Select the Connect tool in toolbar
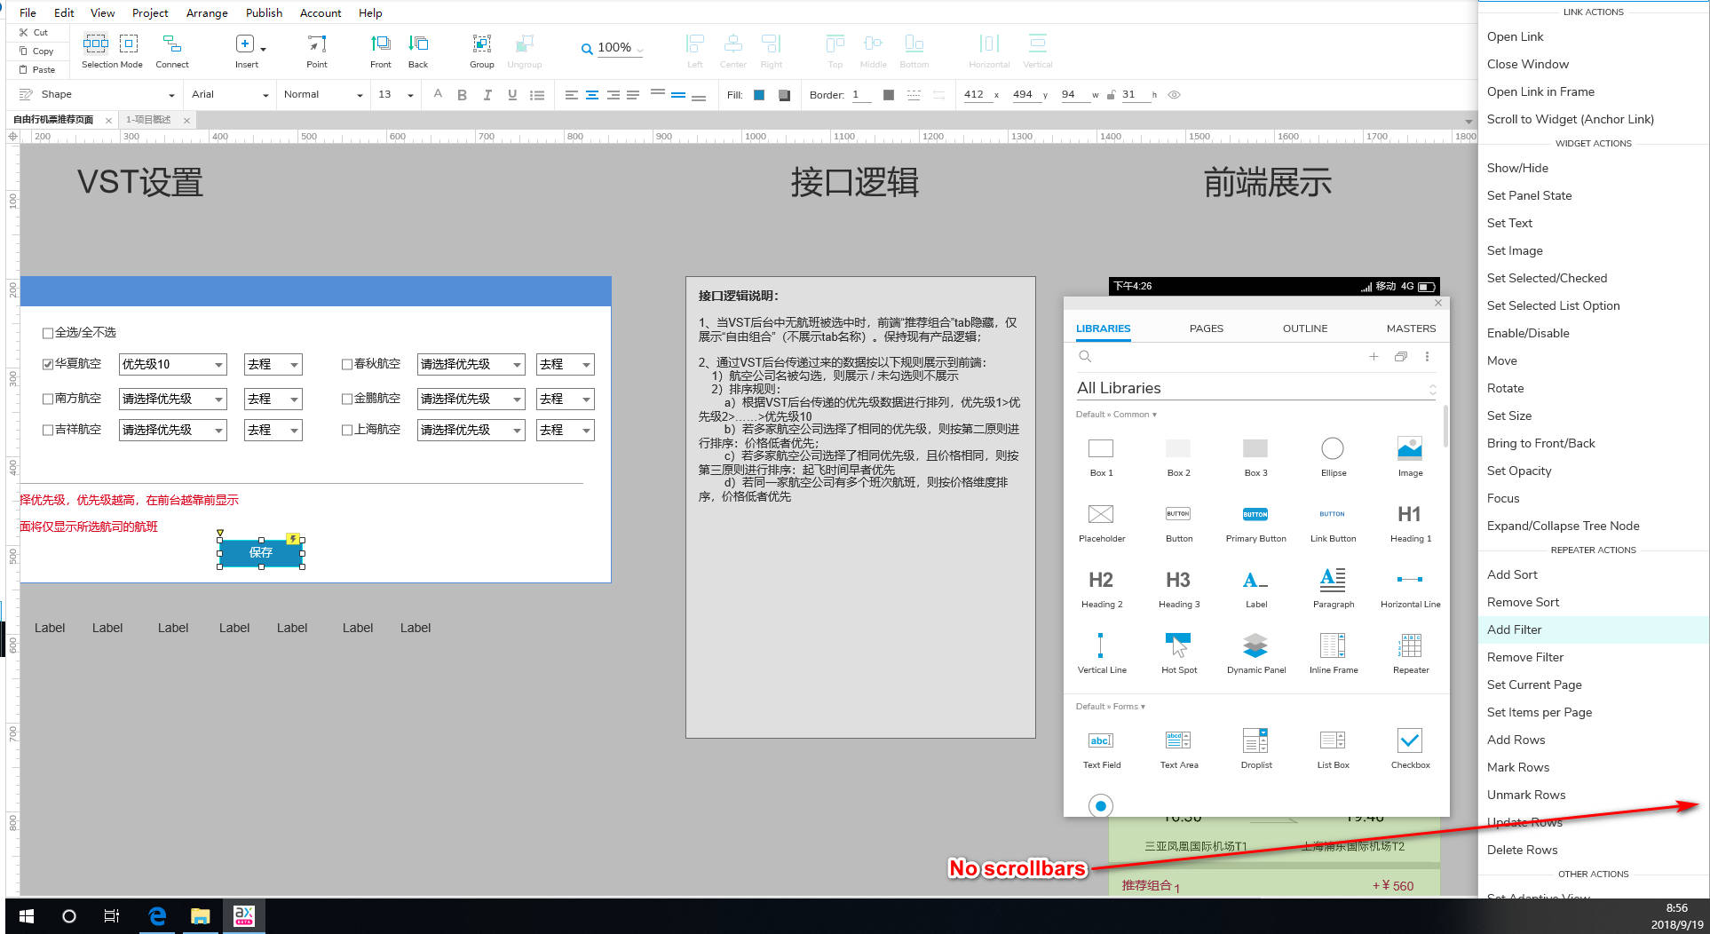 [x=172, y=51]
